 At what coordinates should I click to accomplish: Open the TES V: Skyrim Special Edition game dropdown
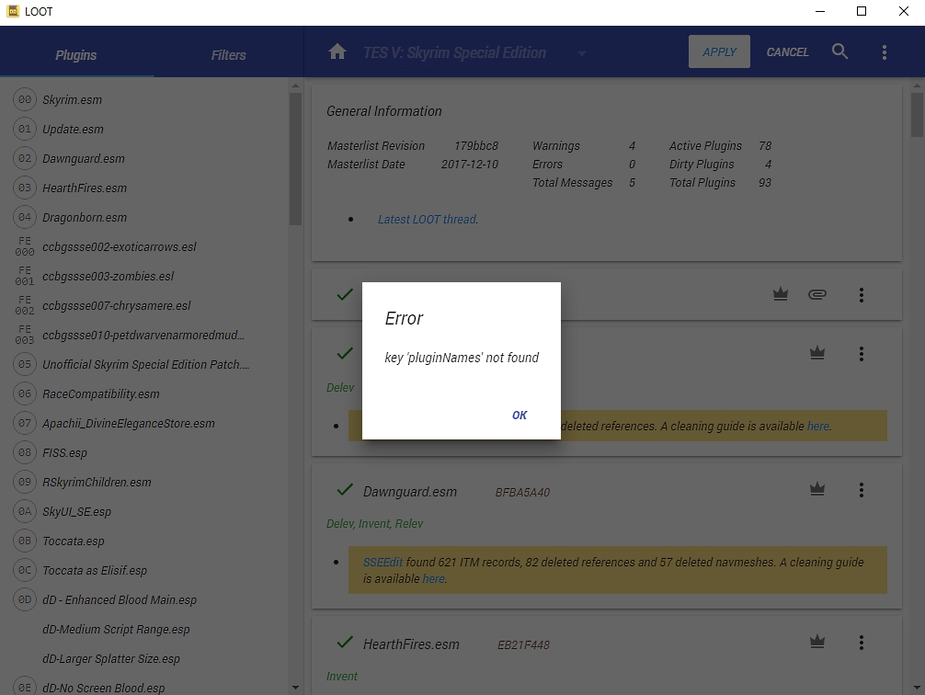(474, 53)
